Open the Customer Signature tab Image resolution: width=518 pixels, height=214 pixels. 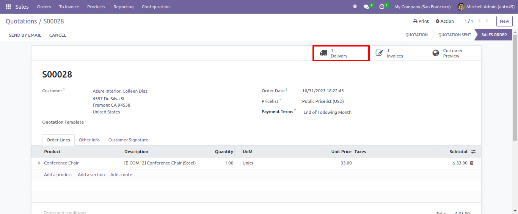128,140
